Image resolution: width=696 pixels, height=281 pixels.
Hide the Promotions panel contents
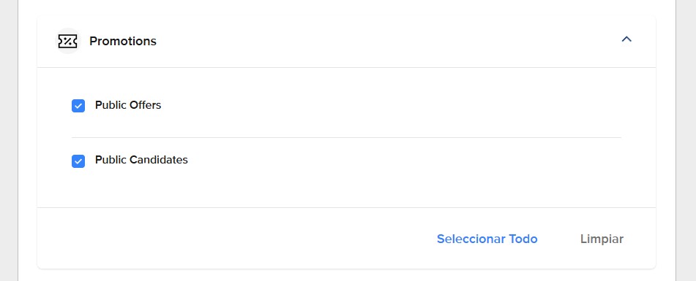pyautogui.click(x=626, y=39)
